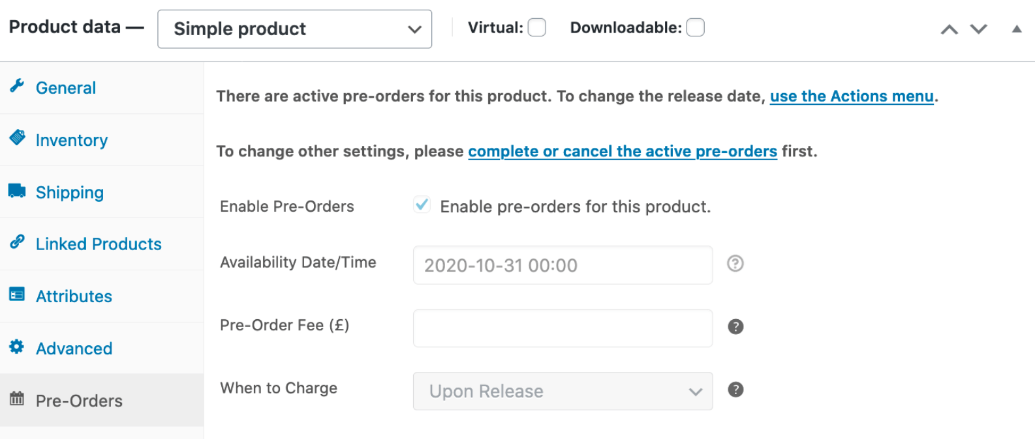Click help icon next to When to Charge

[735, 389]
